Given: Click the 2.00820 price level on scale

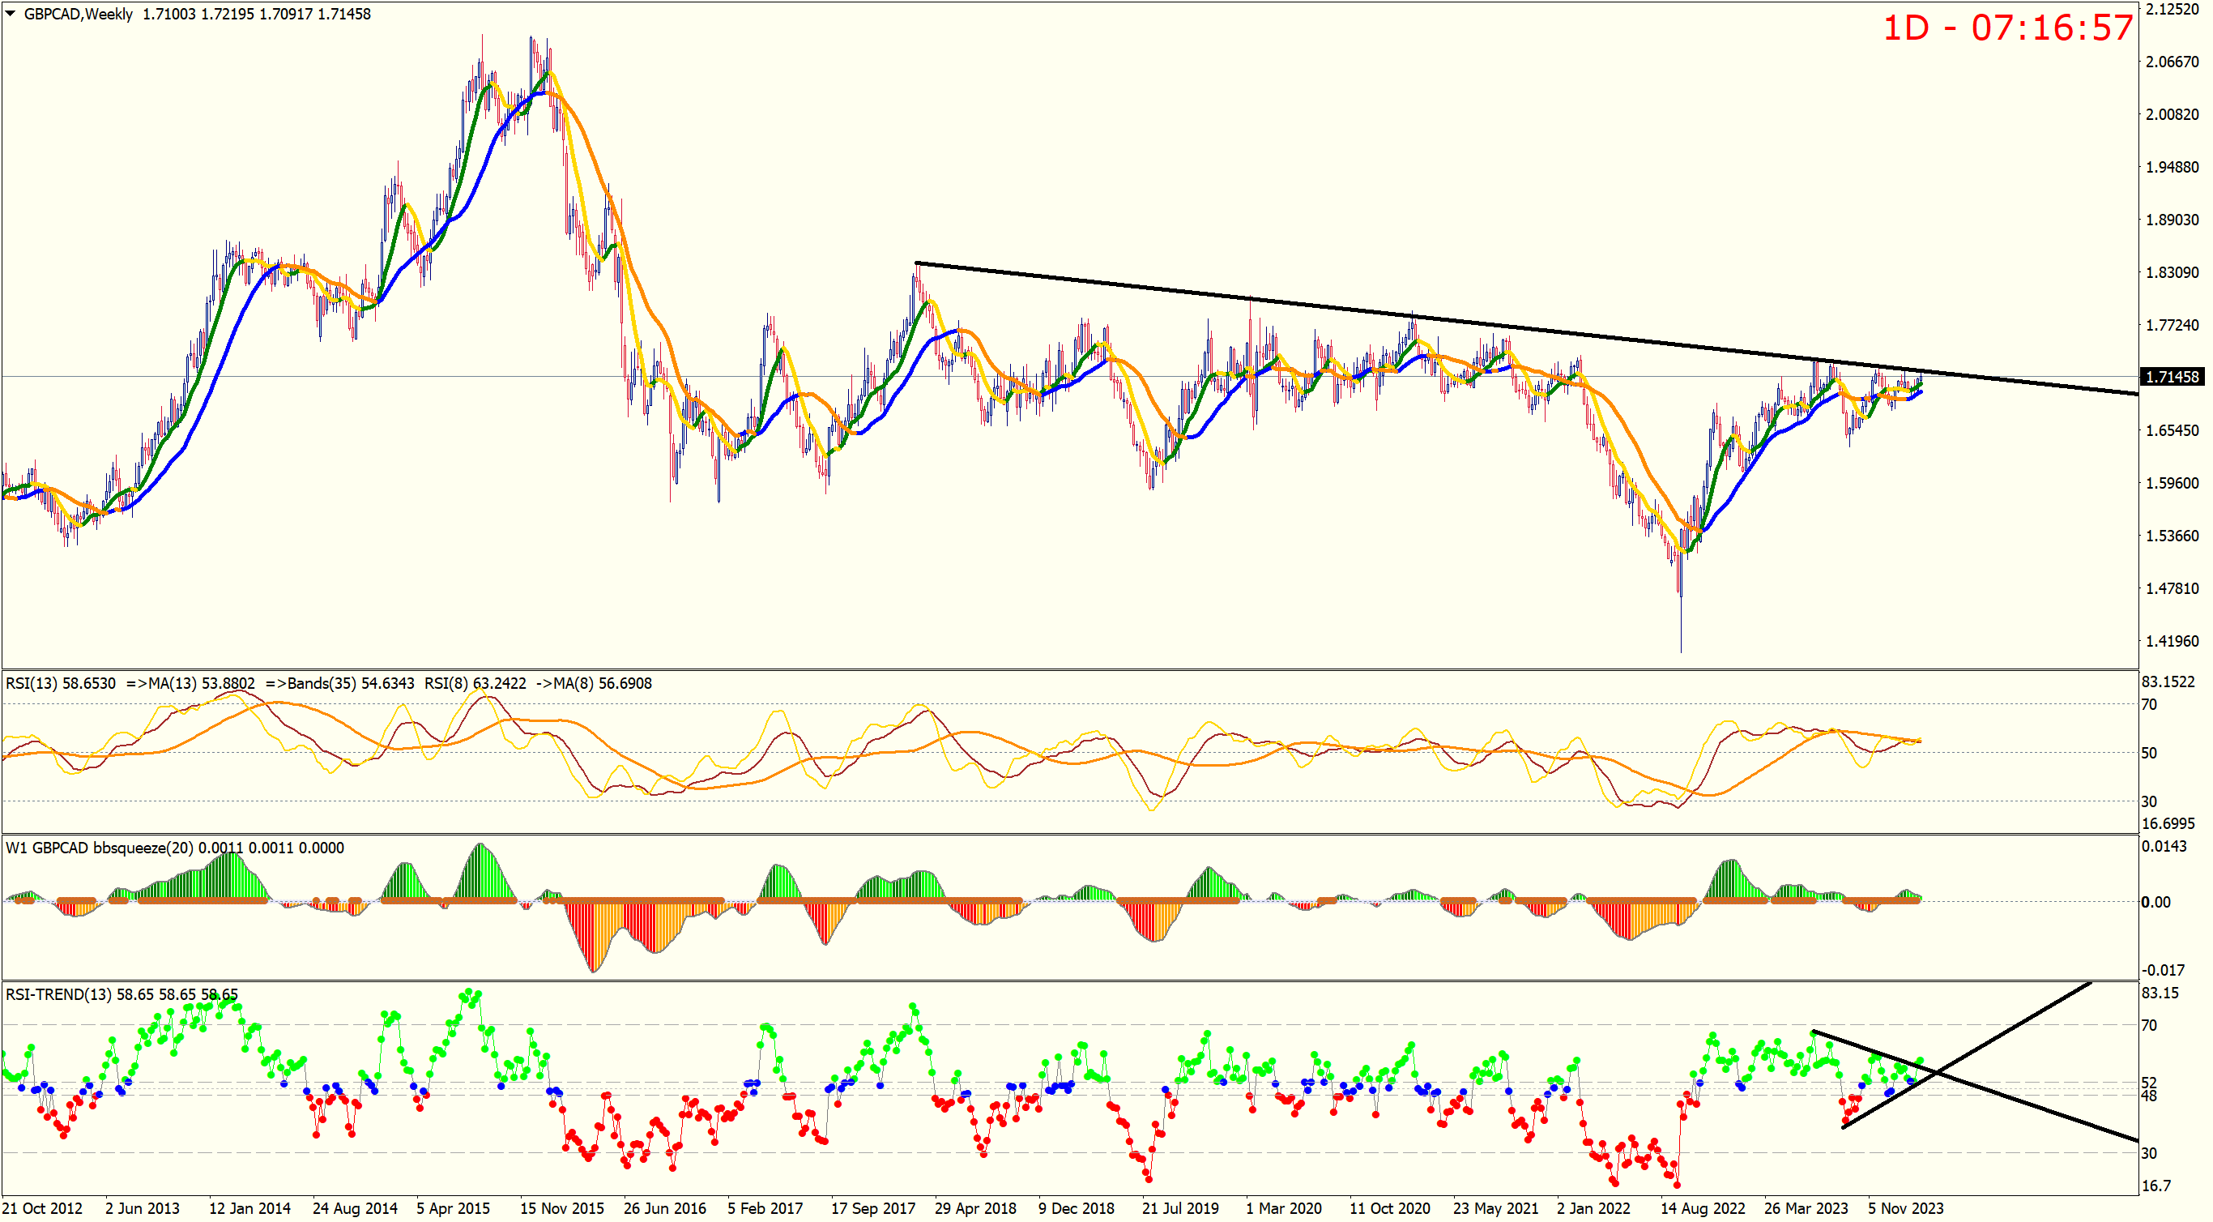Looking at the screenshot, I should point(2172,114).
